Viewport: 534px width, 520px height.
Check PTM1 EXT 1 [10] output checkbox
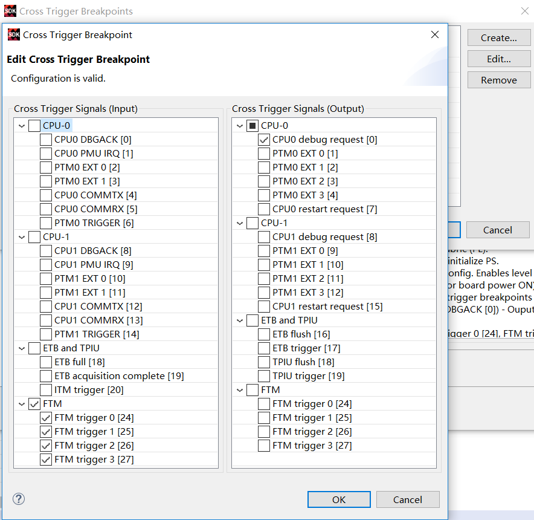point(264,265)
